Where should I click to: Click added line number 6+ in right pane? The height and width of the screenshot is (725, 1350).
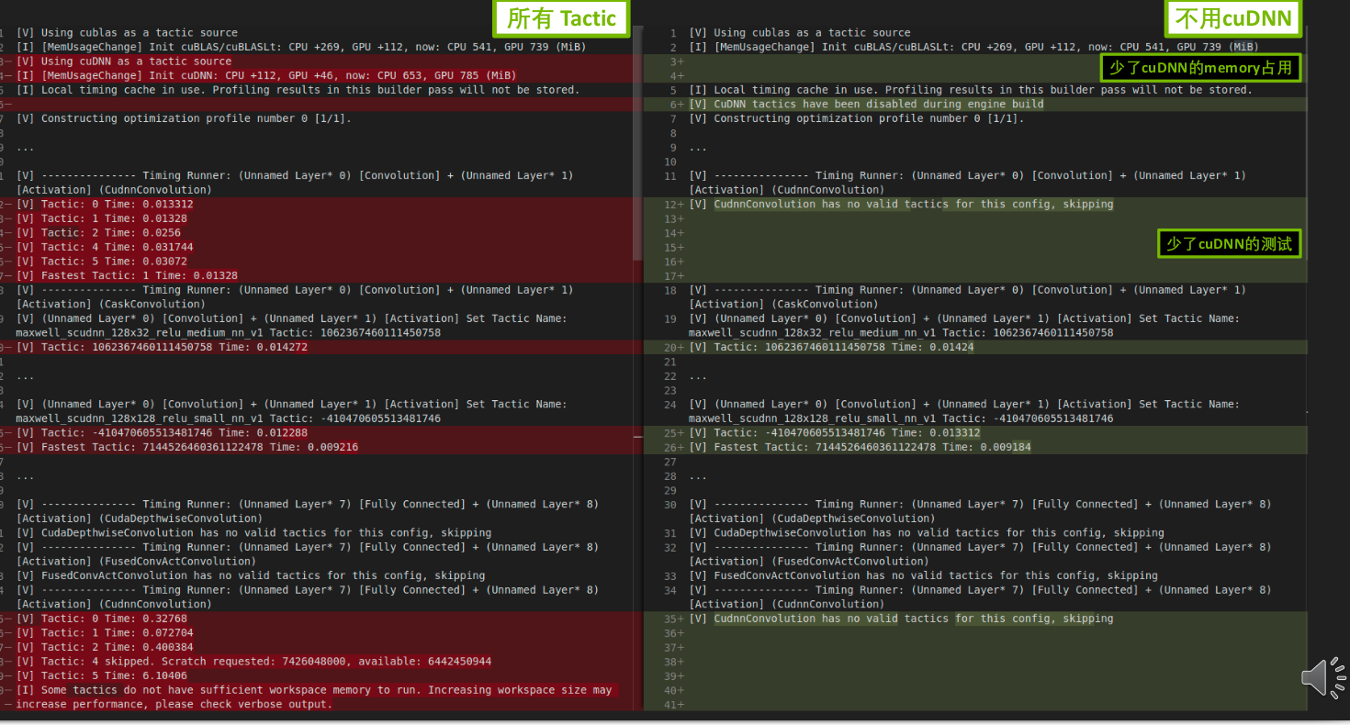(x=677, y=105)
